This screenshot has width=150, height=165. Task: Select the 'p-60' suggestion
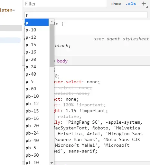(x=37, y=89)
